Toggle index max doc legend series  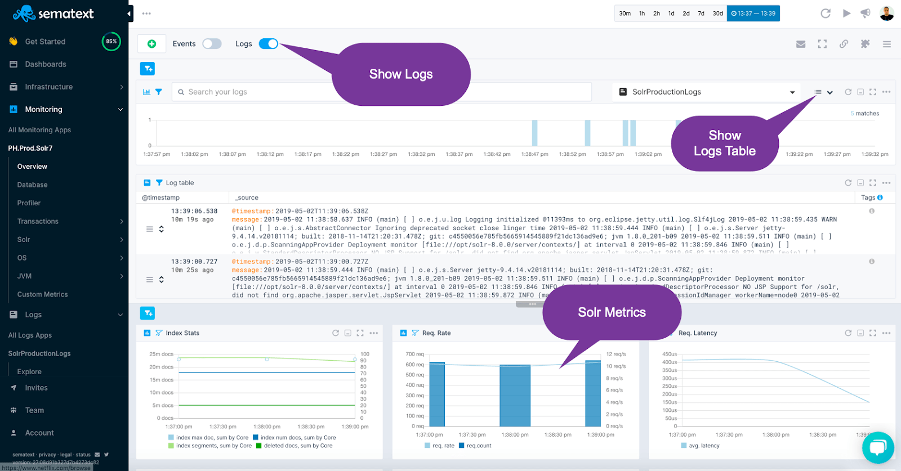point(208,437)
